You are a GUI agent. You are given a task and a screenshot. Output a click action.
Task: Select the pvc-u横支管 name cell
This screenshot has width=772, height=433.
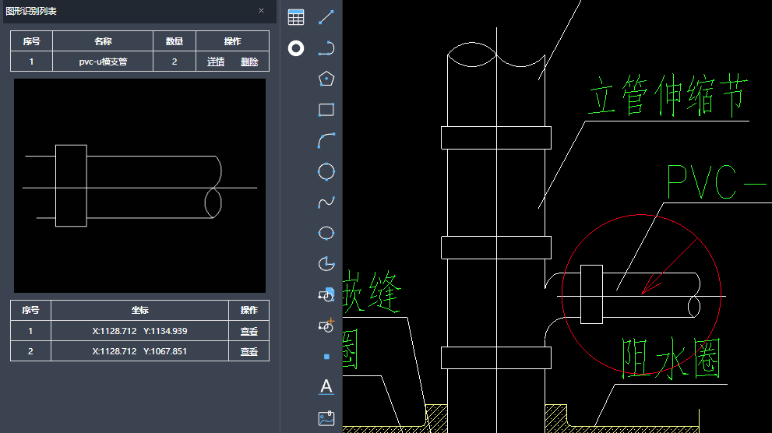click(103, 62)
